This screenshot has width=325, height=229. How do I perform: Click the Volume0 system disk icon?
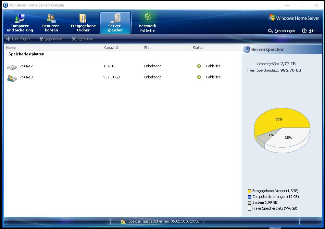(12, 78)
